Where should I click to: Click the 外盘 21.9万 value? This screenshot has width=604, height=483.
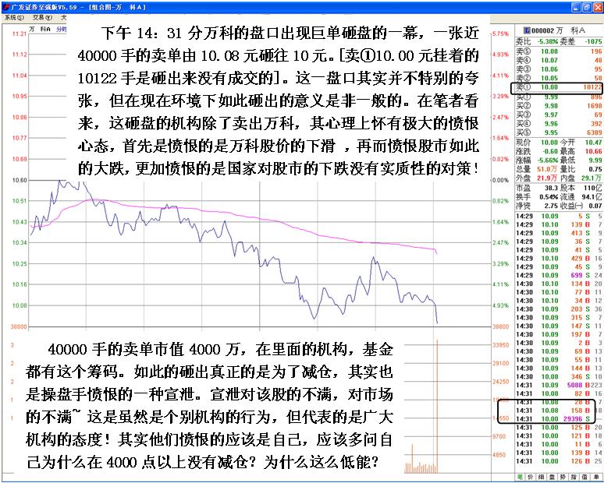coord(547,178)
